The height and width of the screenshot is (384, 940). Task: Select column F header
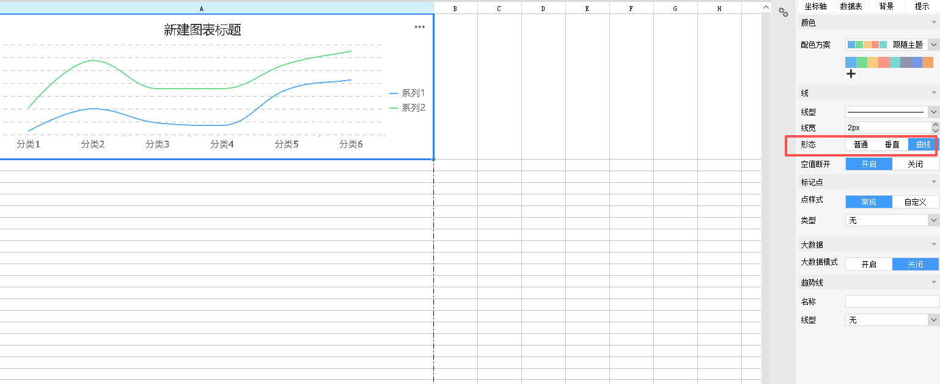coord(631,8)
